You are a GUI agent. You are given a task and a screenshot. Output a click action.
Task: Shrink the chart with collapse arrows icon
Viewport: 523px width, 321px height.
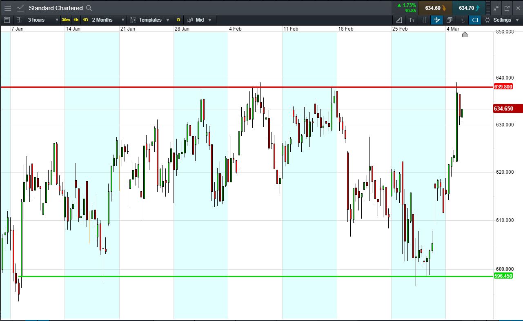coord(496,8)
